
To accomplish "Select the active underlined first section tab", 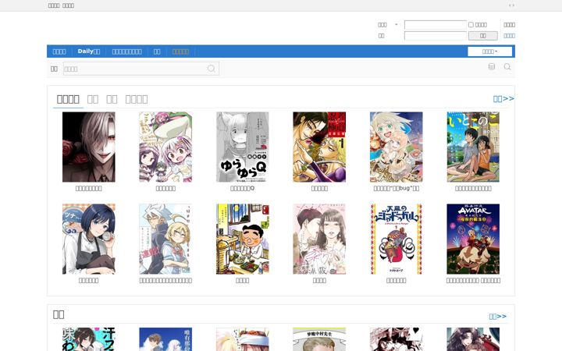I will pos(68,99).
